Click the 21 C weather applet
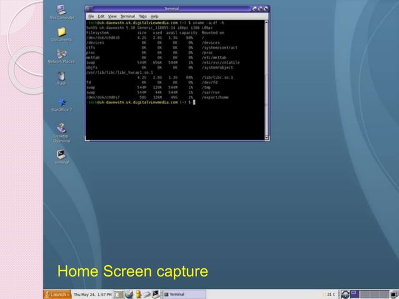 tap(330, 294)
